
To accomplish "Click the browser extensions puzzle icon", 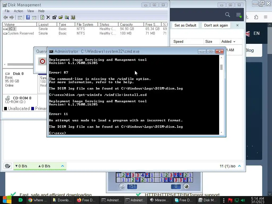I will click(256, 17).
